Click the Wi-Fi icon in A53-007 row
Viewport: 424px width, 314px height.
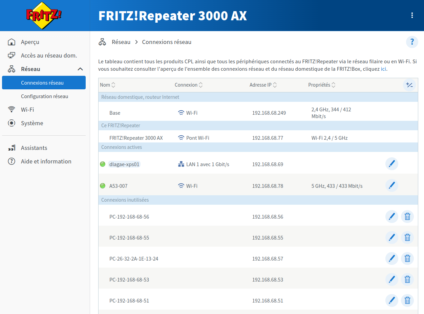[x=181, y=186]
